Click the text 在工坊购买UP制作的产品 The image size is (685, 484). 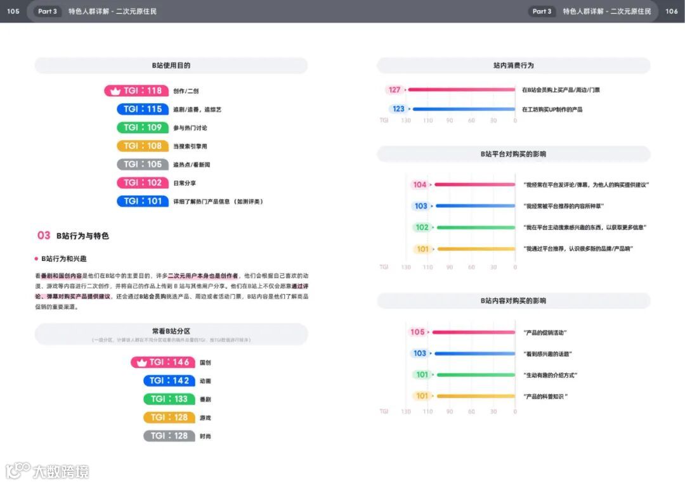(x=552, y=109)
